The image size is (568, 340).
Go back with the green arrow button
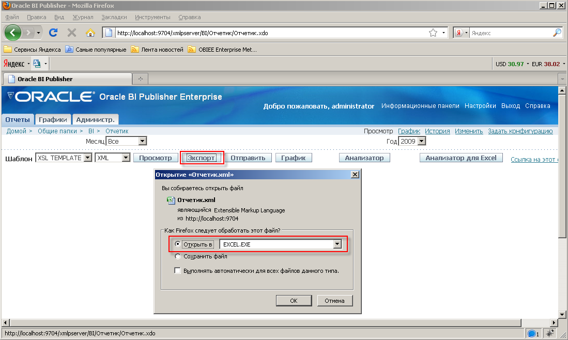coord(13,33)
